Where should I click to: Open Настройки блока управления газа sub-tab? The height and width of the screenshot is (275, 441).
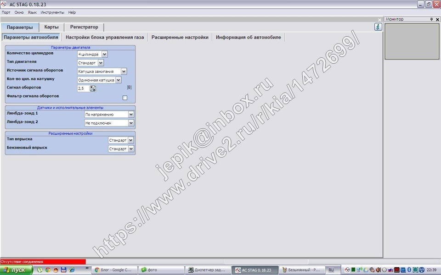(105, 37)
